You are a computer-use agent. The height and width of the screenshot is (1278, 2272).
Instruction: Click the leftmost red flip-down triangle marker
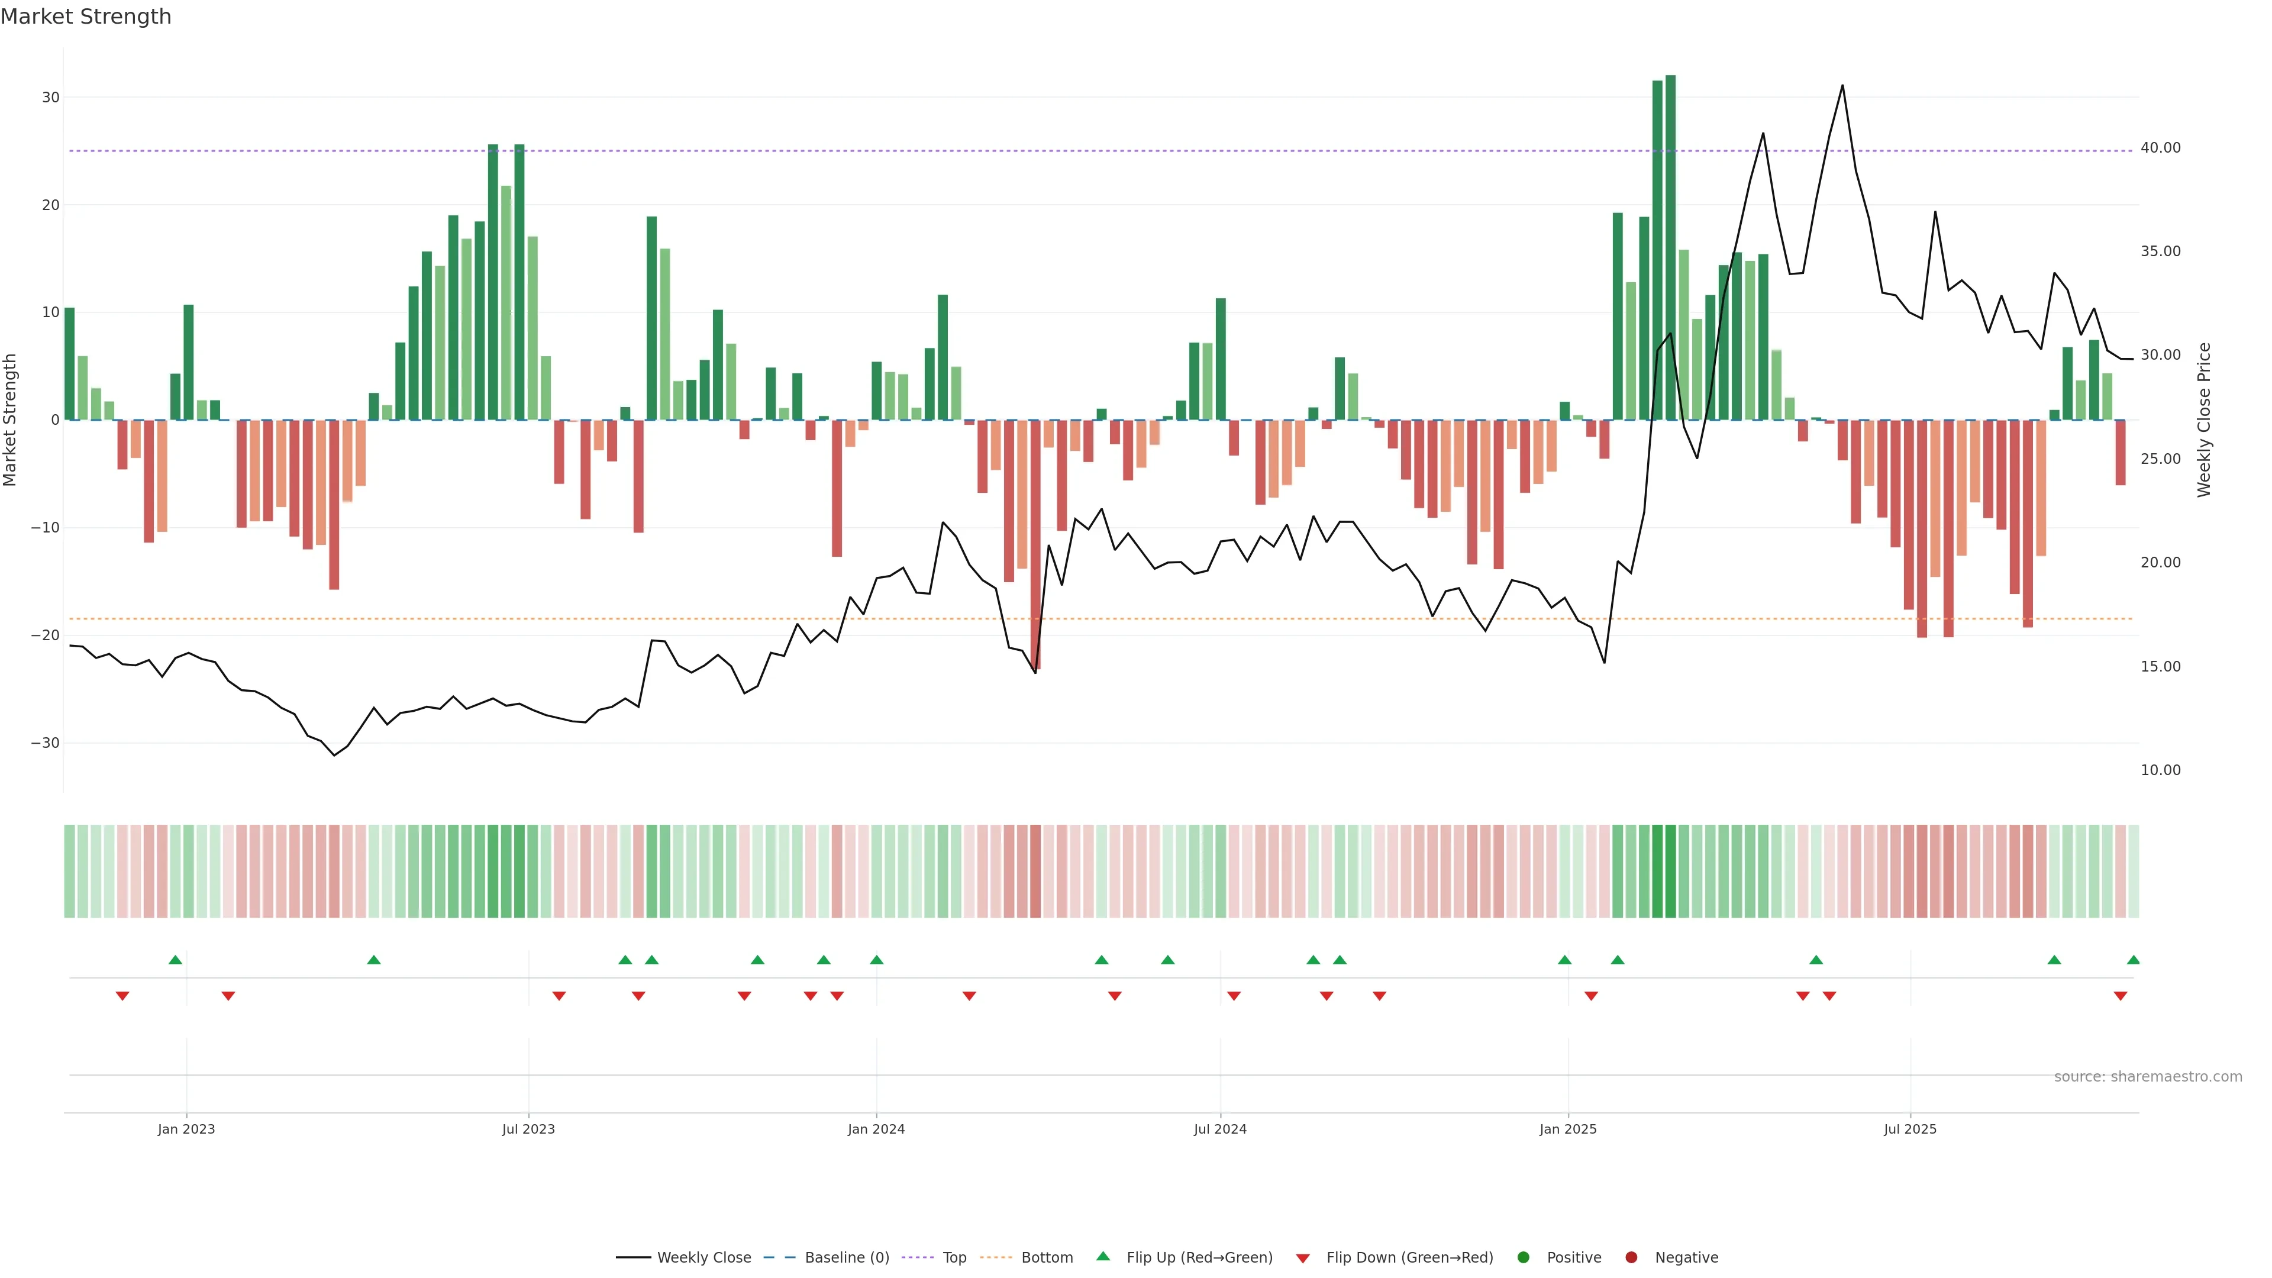[122, 996]
